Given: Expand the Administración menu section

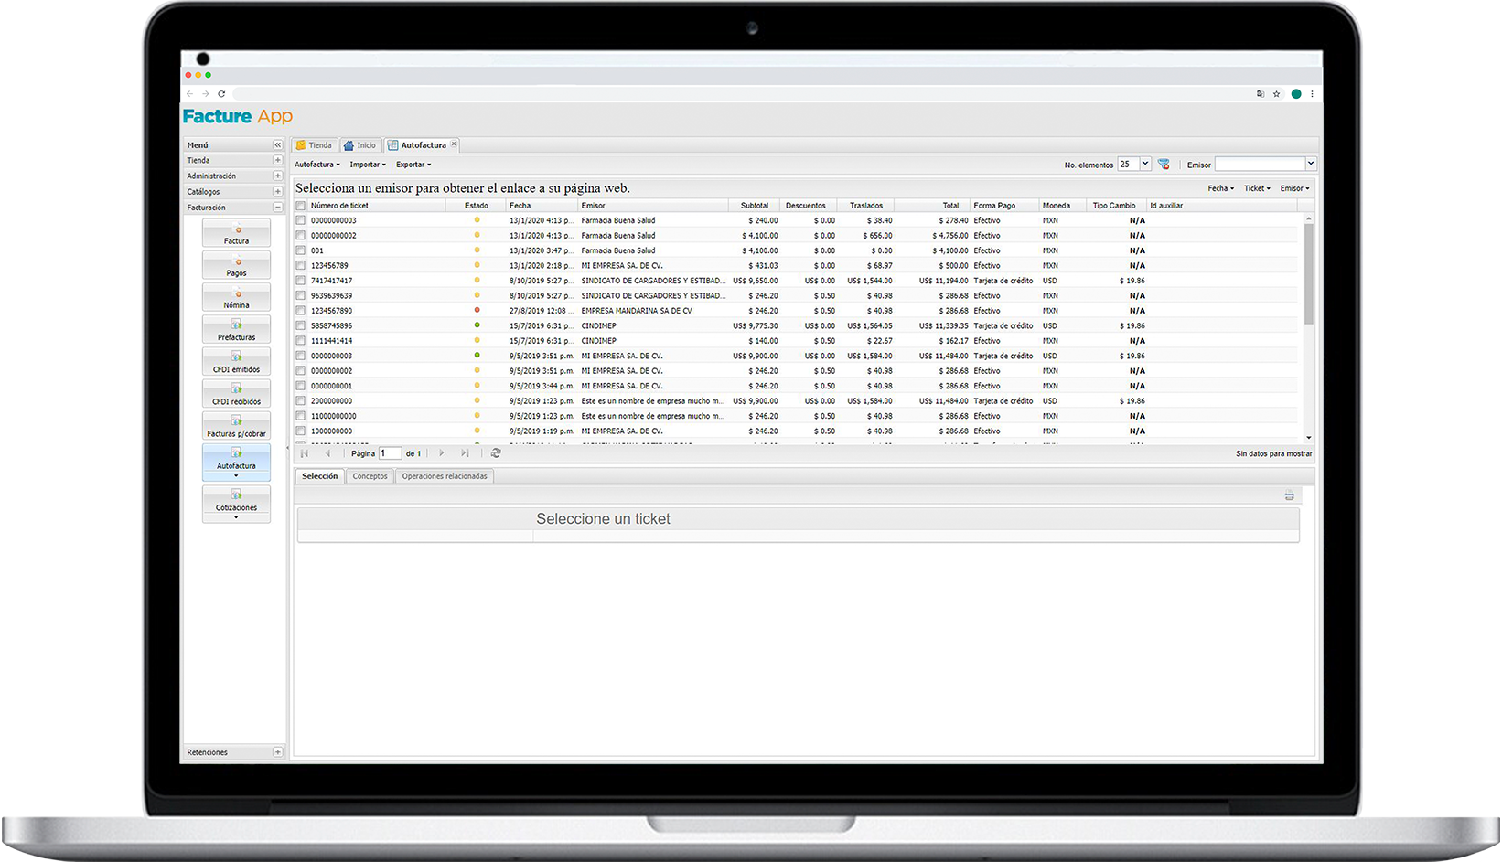Looking at the screenshot, I should click(277, 176).
